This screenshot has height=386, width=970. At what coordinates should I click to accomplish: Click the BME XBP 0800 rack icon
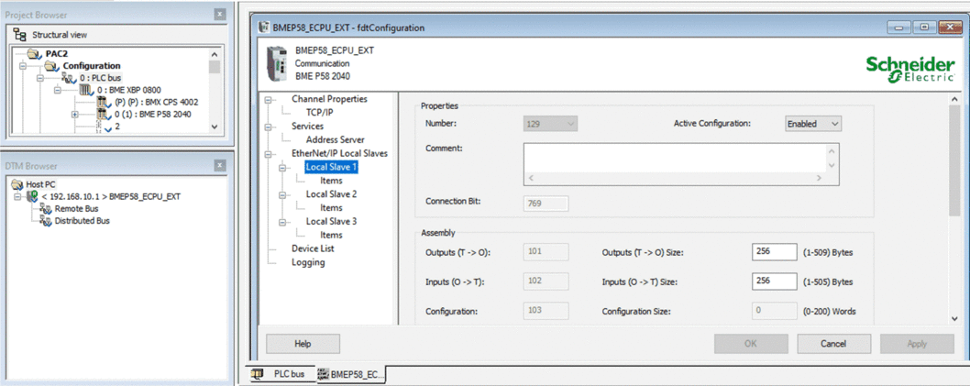pos(87,91)
